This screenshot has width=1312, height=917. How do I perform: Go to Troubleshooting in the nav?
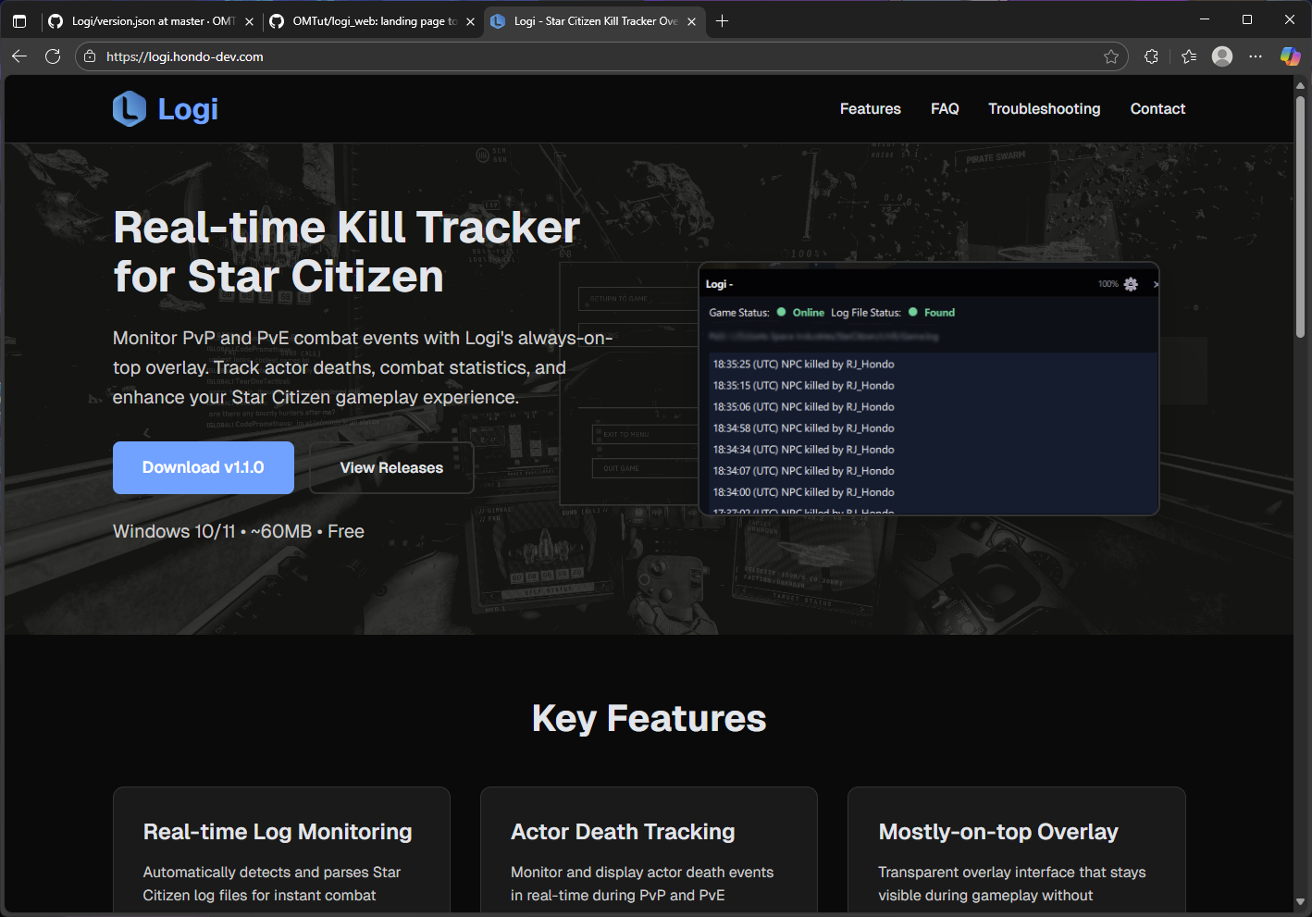pyautogui.click(x=1044, y=109)
